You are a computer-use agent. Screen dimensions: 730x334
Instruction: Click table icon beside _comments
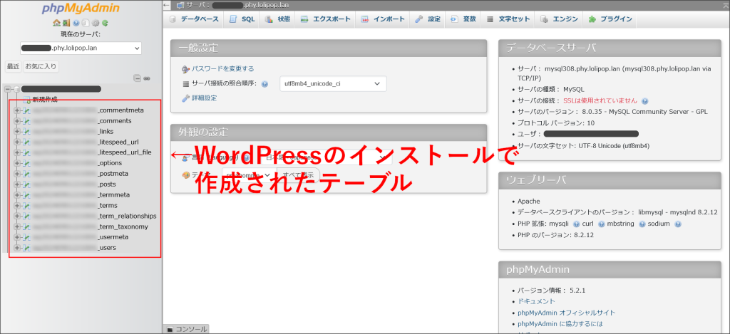26,121
